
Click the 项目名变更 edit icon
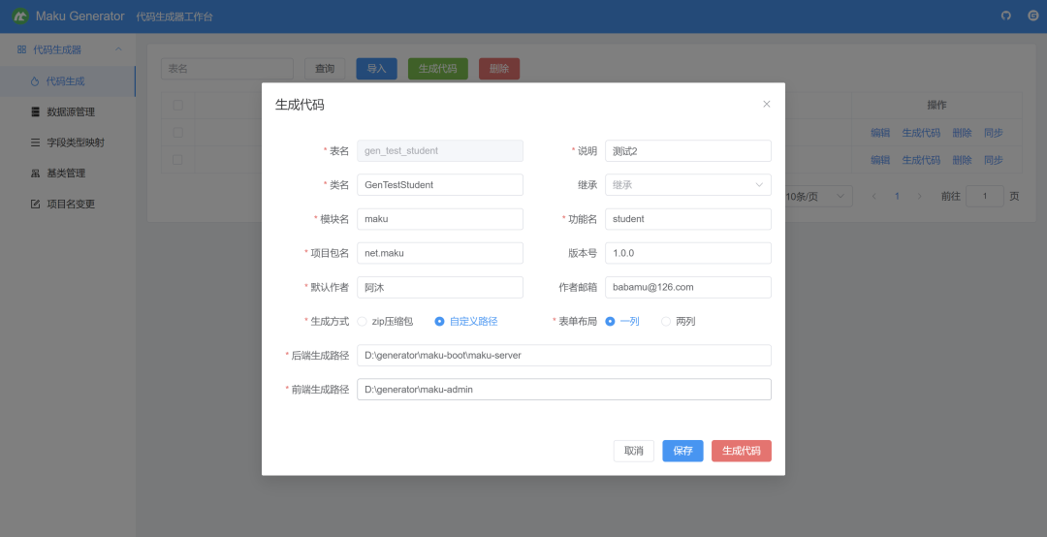[x=36, y=205]
